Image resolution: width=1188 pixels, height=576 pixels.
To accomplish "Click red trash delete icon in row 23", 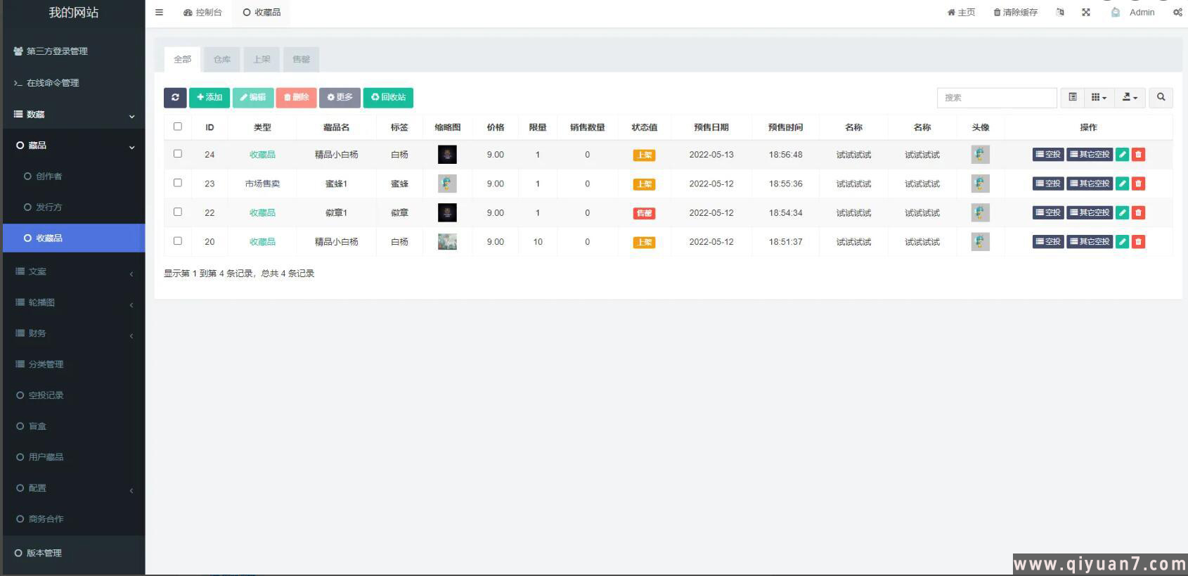I will coord(1138,184).
